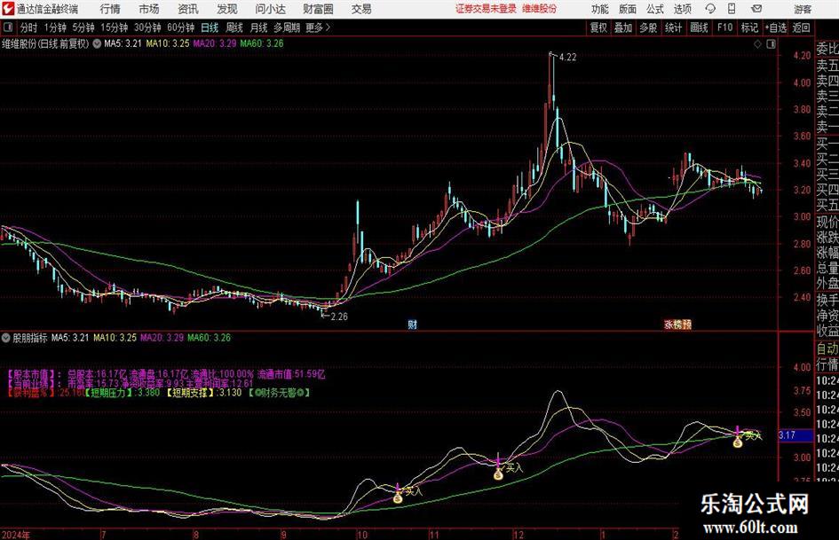Switch to 1分钟 period tab
This screenshot has width=839, height=540.
(55, 27)
